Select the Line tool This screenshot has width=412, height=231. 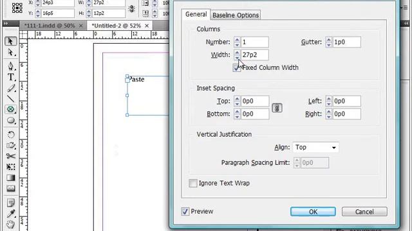pos(10,99)
